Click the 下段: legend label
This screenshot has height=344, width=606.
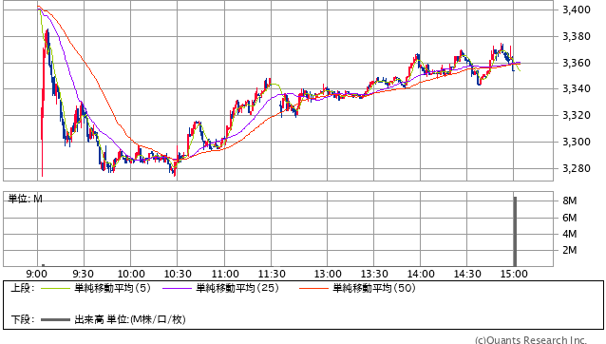click(x=23, y=319)
